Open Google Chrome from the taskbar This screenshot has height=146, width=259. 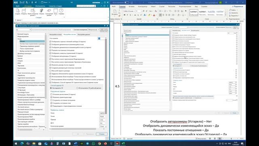99,144
